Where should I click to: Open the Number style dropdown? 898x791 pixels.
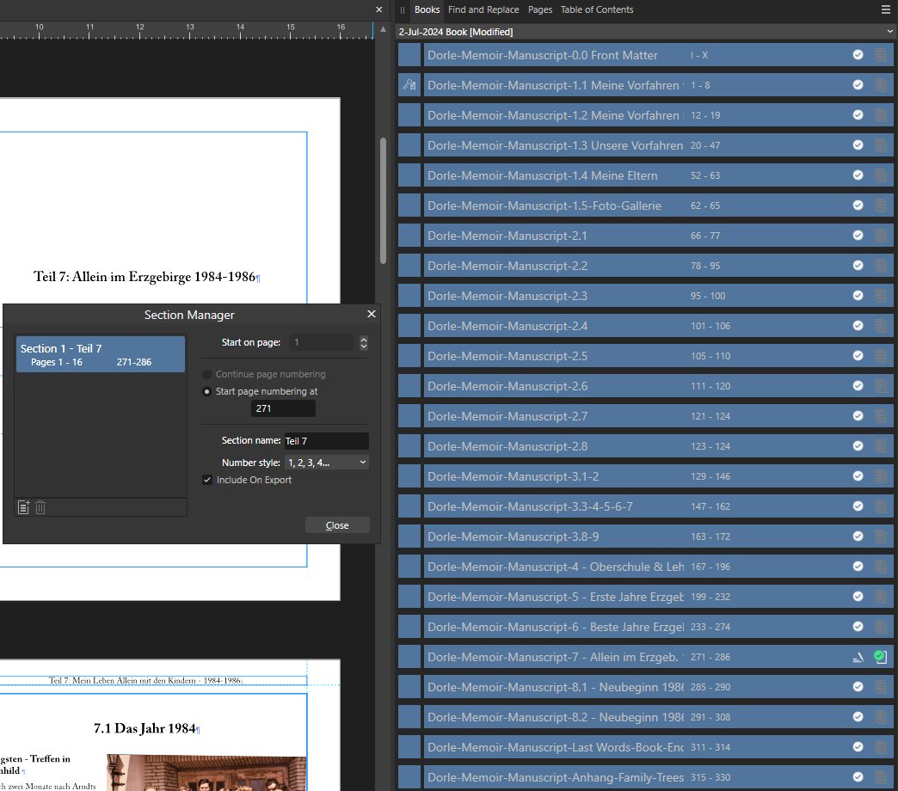point(327,463)
